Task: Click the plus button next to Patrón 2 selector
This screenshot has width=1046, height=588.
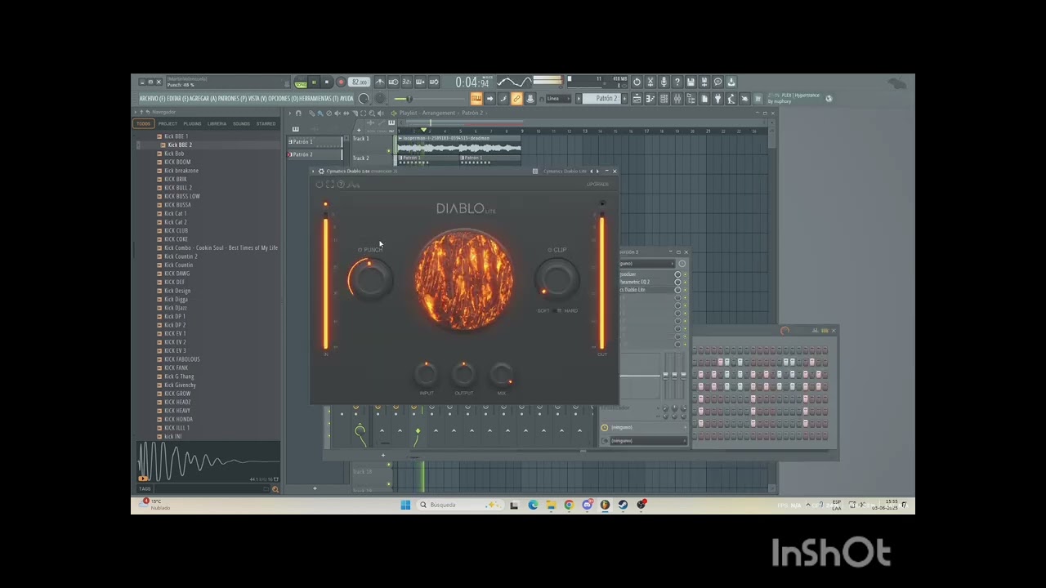Action: pyautogui.click(x=624, y=99)
